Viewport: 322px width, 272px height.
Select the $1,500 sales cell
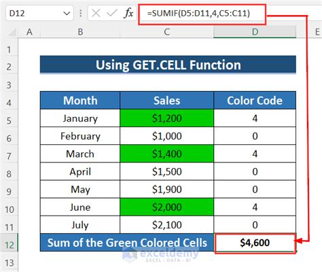pos(166,171)
